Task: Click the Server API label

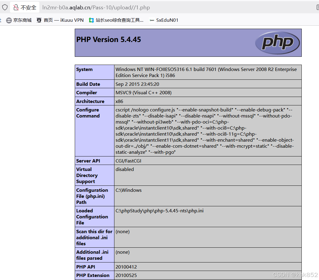Action: point(88,161)
